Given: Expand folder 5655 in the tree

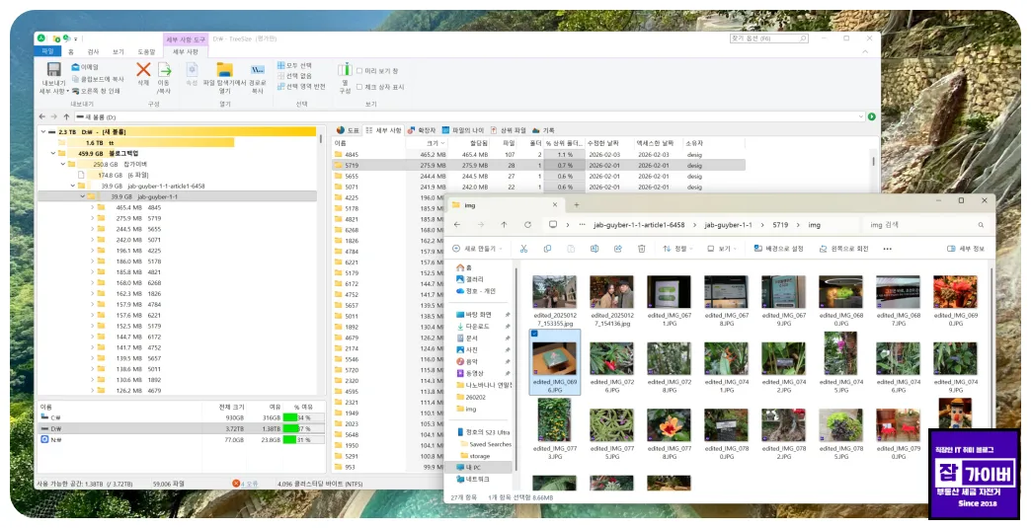Looking at the screenshot, I should pyautogui.click(x=92, y=229).
